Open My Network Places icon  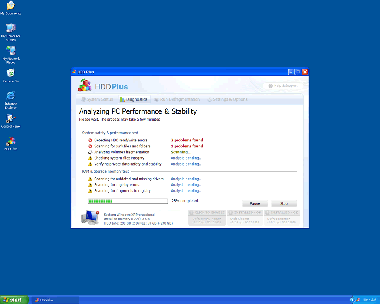click(11, 51)
